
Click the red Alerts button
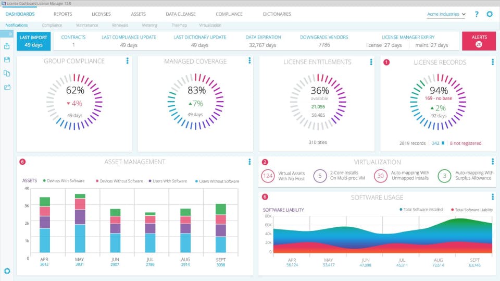[479, 41]
